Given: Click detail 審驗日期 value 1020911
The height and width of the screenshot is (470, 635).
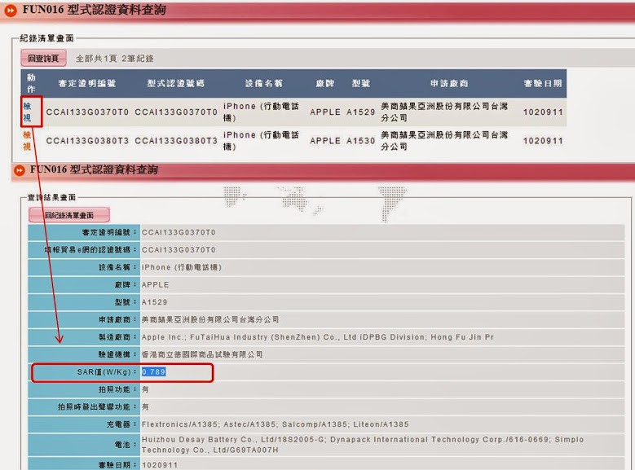Looking at the screenshot, I should tap(160, 465).
